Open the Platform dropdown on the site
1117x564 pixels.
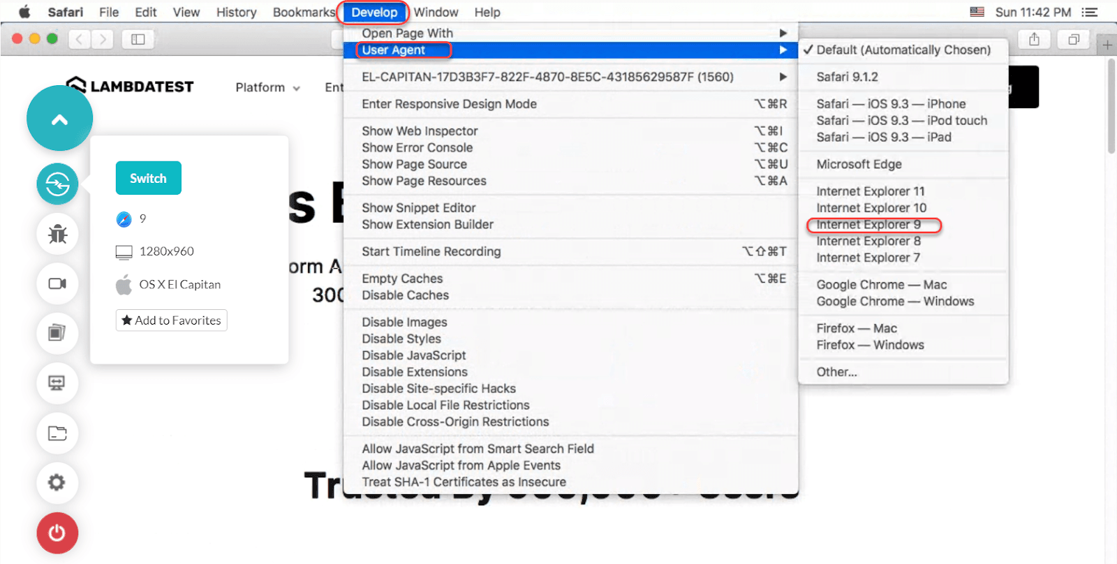tap(267, 87)
